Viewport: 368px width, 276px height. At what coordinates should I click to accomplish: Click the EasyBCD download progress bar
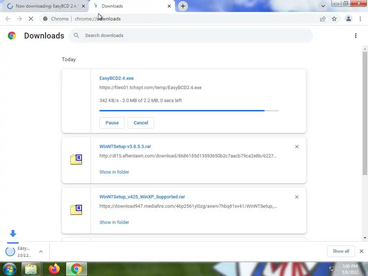click(189, 111)
